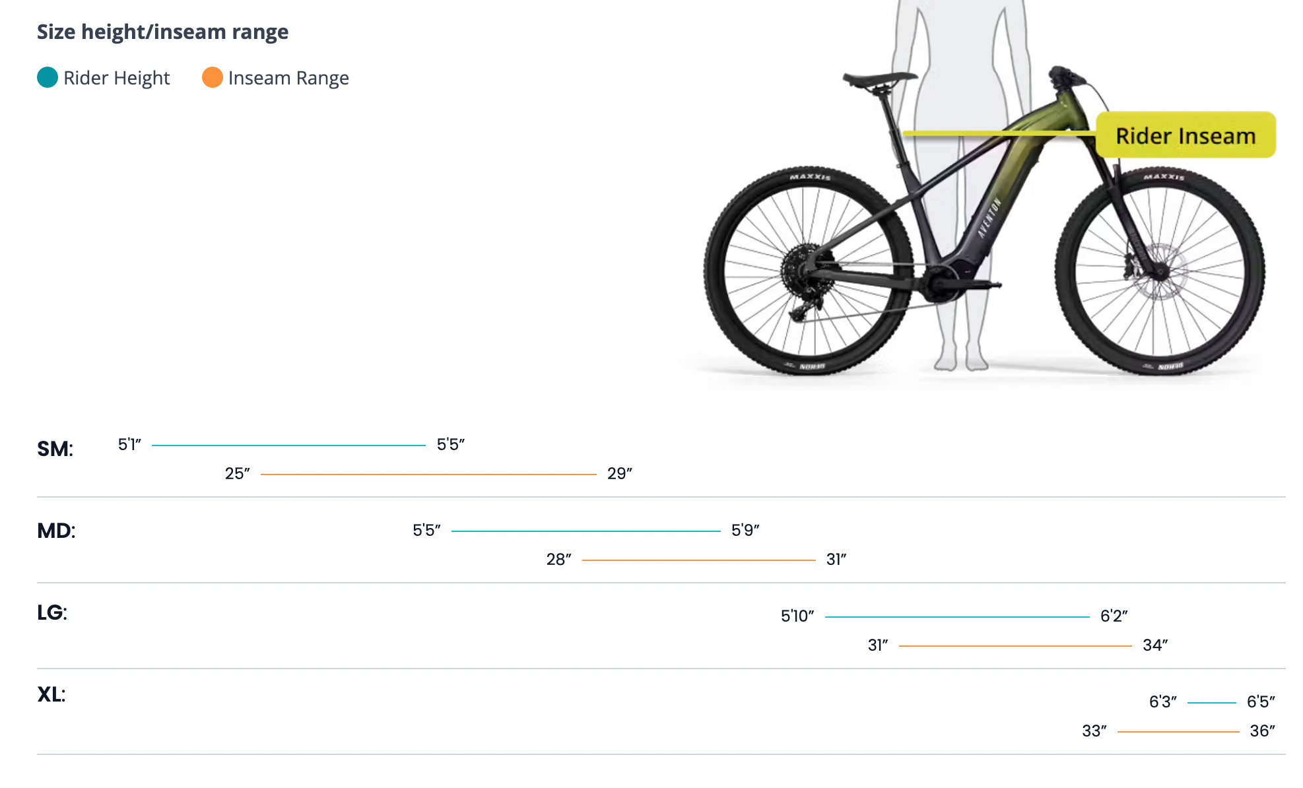Viewport: 1303px width, 788px height.
Task: Click the bike's rear wheel
Action: coord(808,271)
